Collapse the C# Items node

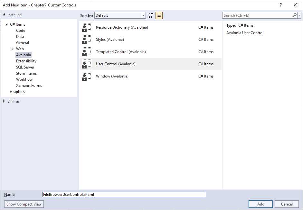7,24
